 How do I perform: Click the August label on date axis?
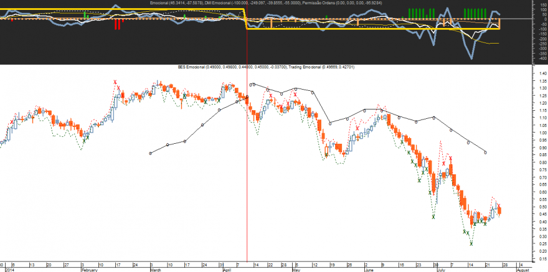[522, 270]
